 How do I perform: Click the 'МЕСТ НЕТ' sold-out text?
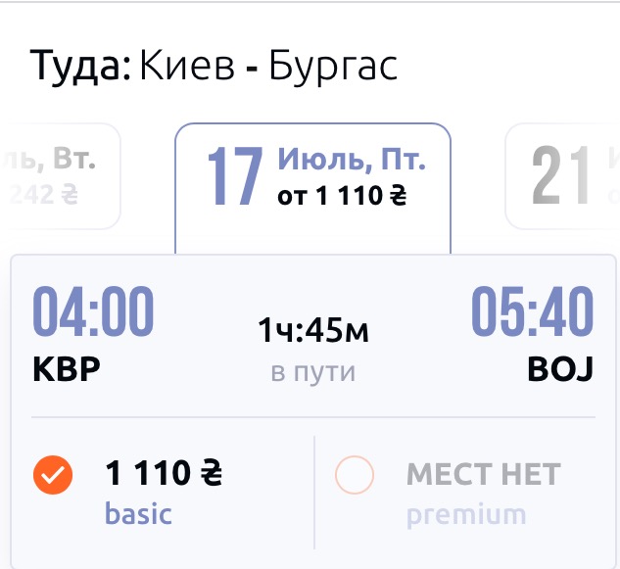coord(483,476)
